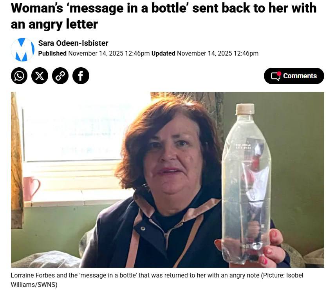The height and width of the screenshot is (290, 334).
Task: Click the Isobel Williams/SWNS picture credit
Action: (157, 280)
